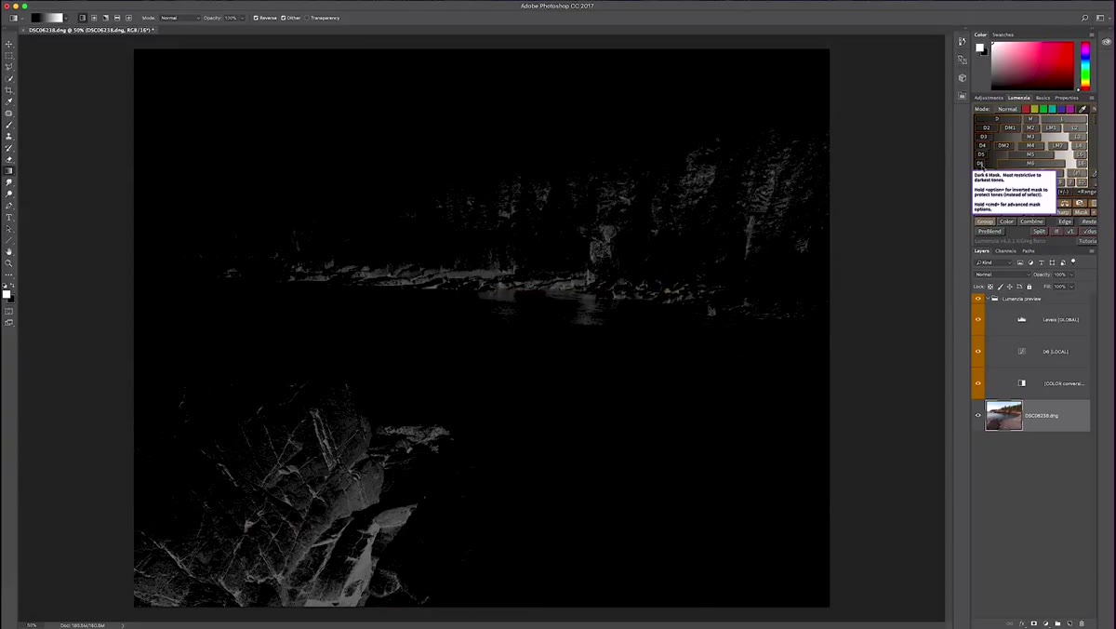
Task: Click lock position icon
Action: (x=1010, y=287)
